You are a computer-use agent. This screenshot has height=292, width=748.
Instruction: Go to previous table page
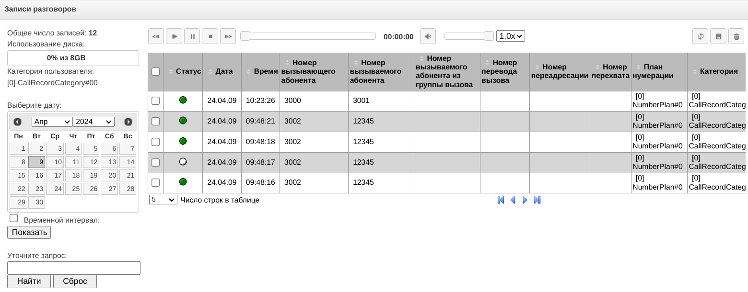click(513, 200)
